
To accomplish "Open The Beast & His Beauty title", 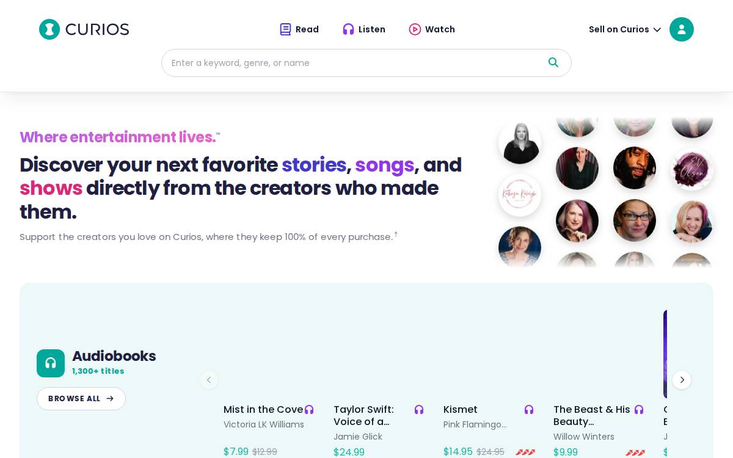I will 592,415.
